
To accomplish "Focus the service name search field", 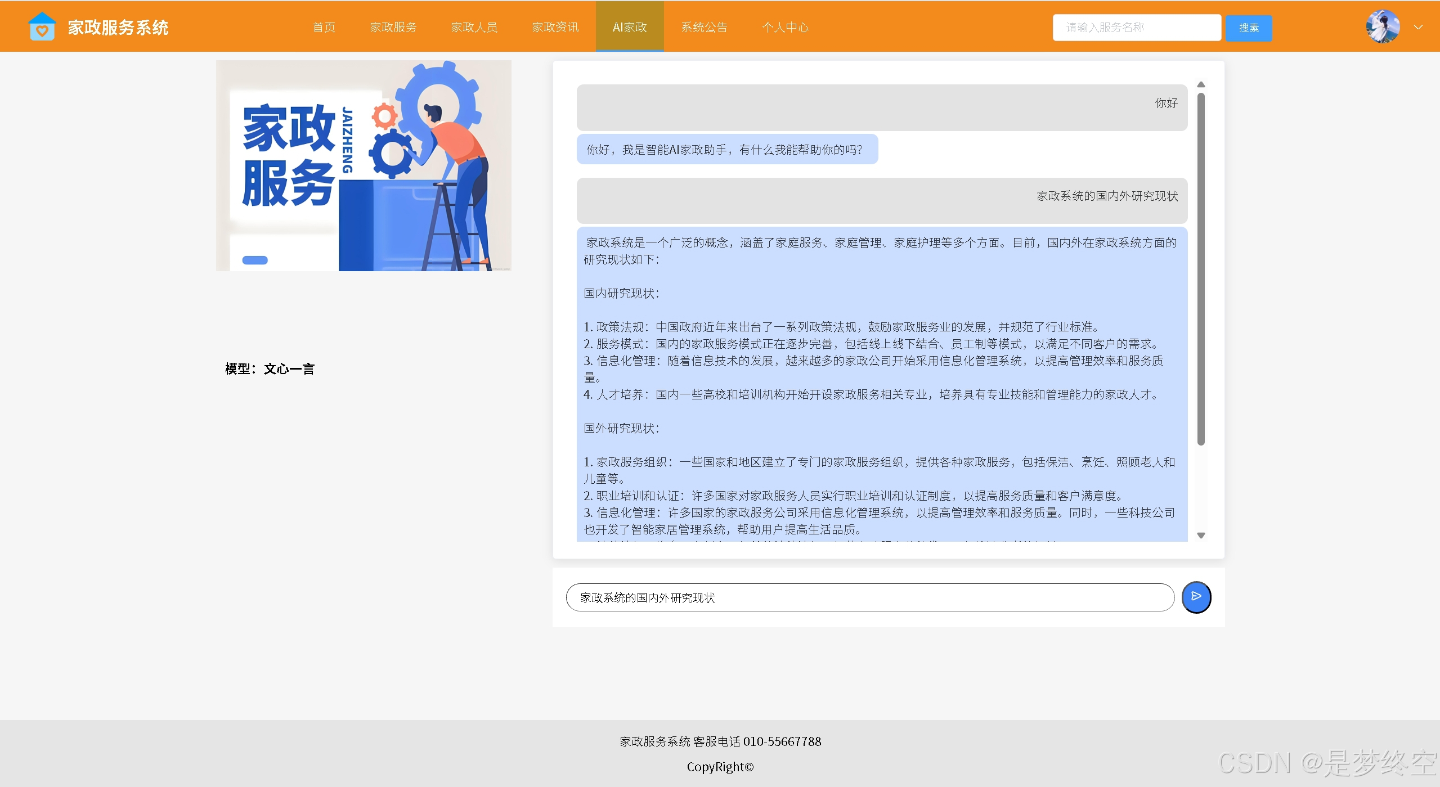I will (1136, 28).
